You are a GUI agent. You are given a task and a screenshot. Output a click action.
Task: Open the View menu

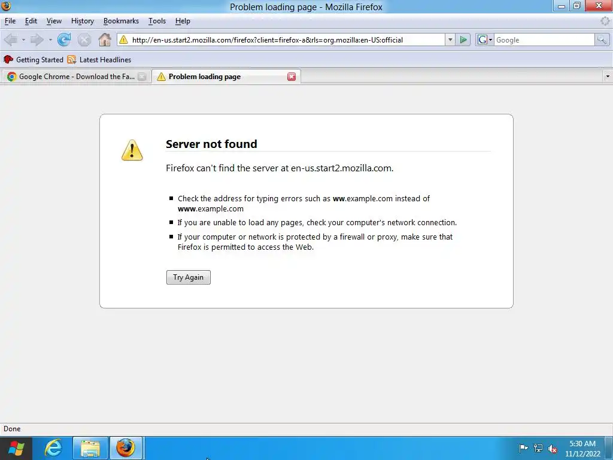coord(54,21)
